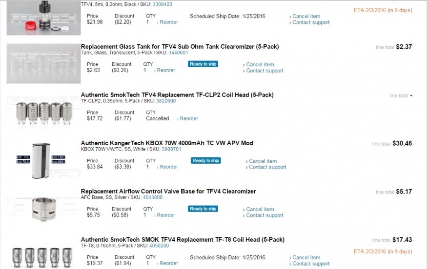Image resolution: width=427 pixels, height=269 pixels.
Task: Open the airflow control valve base image
Action: click(43, 209)
